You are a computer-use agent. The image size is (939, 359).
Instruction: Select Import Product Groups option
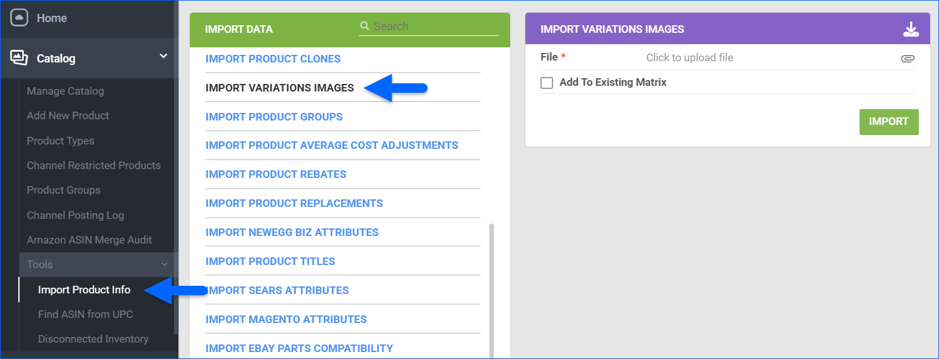[x=274, y=117]
